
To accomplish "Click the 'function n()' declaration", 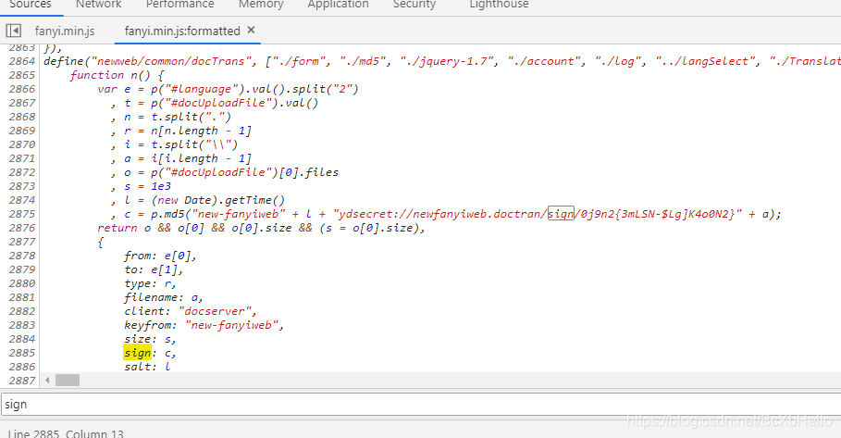I will coord(117,75).
